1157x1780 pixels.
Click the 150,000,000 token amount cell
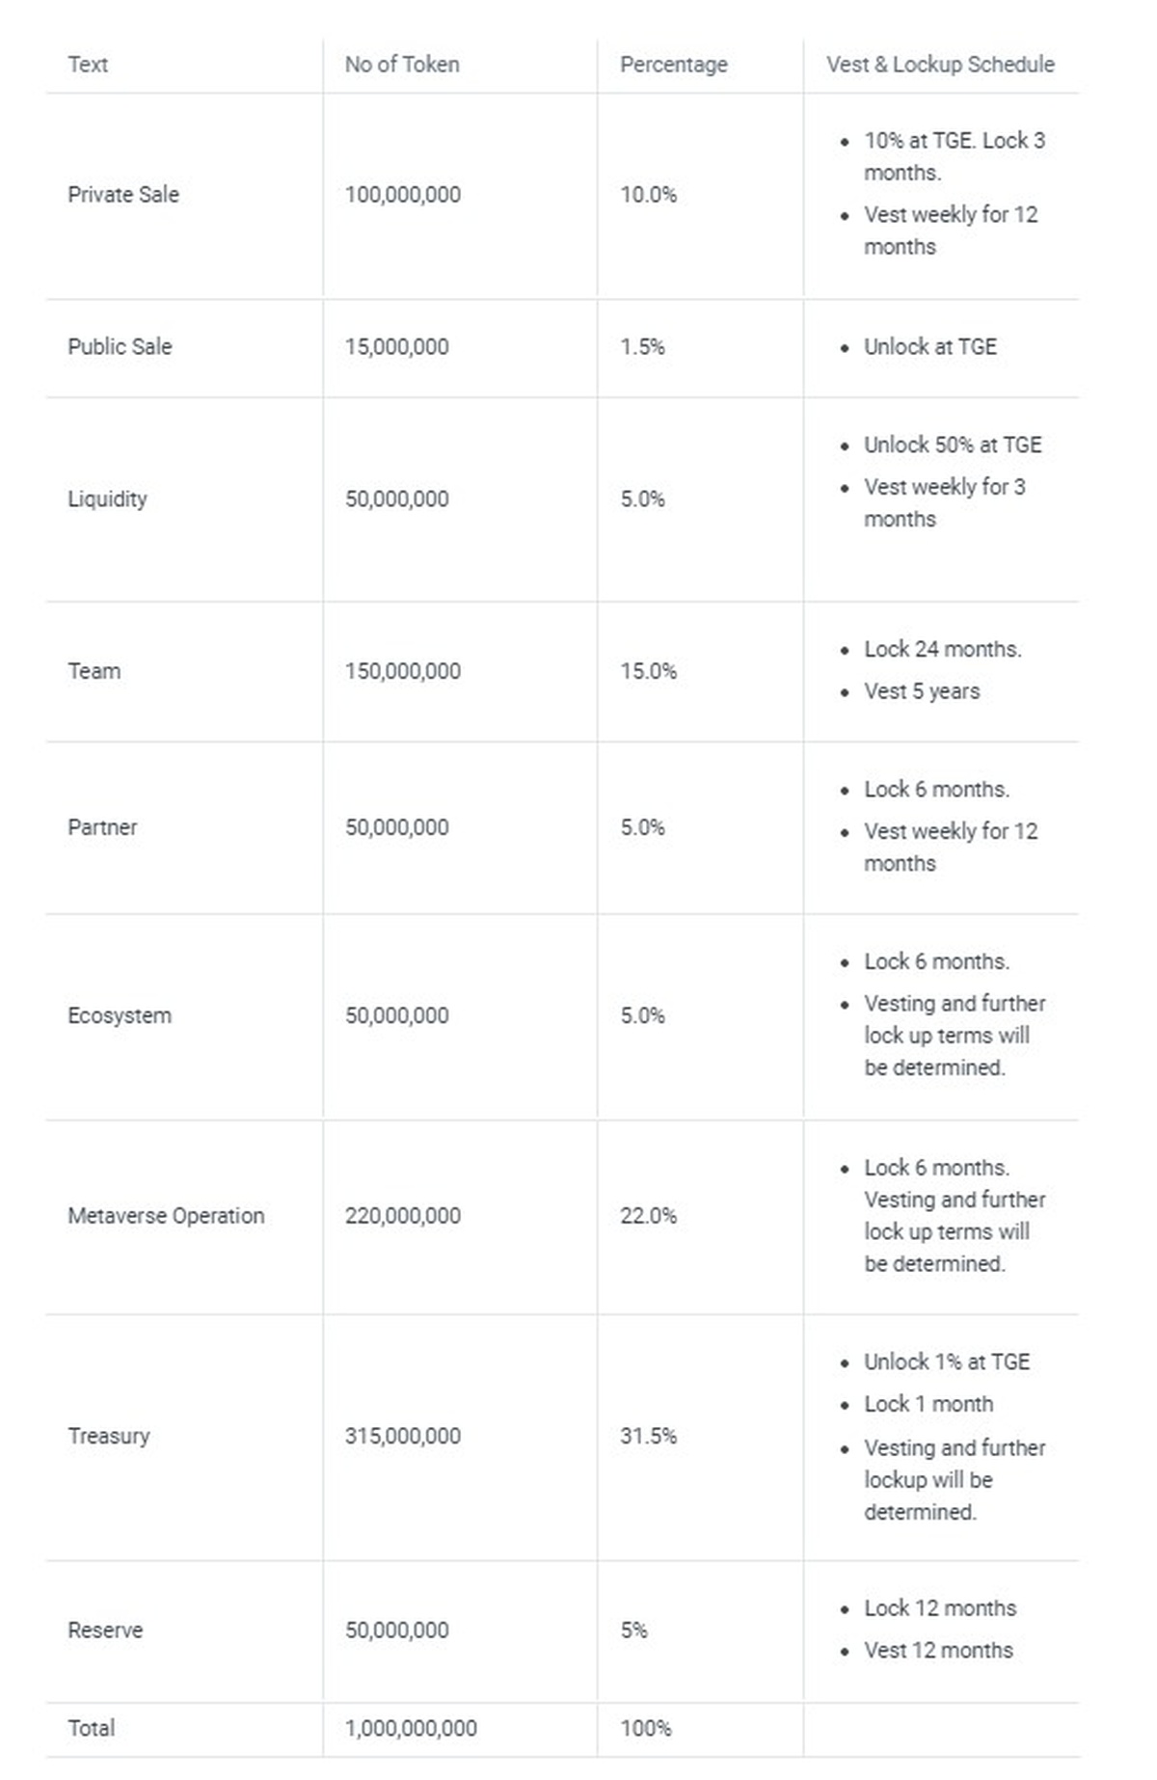pyautogui.click(x=403, y=671)
